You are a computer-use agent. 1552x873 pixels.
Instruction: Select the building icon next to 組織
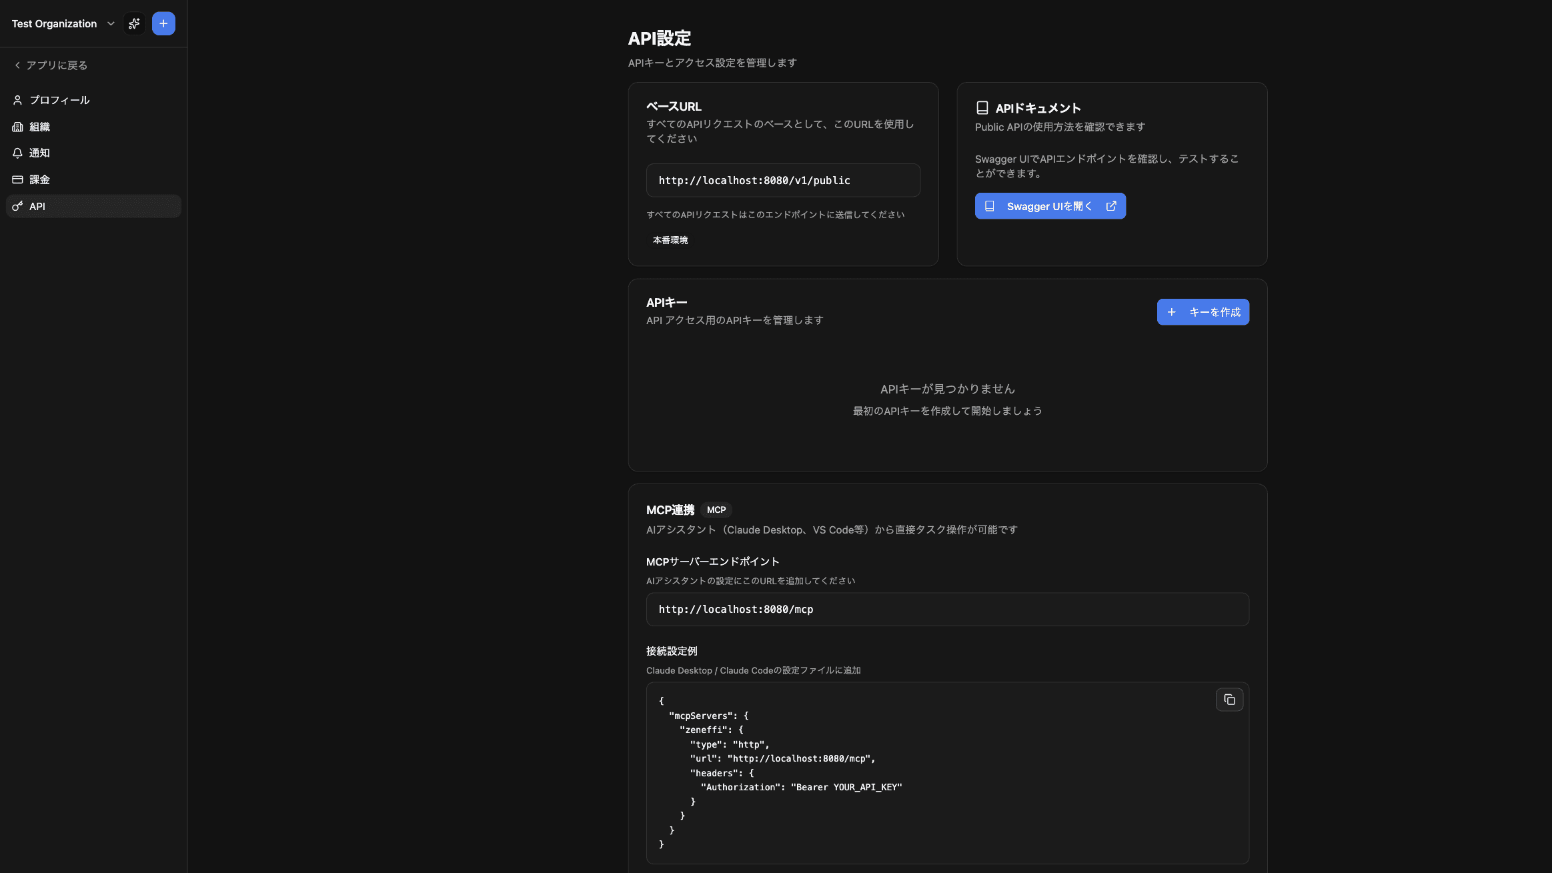[17, 127]
